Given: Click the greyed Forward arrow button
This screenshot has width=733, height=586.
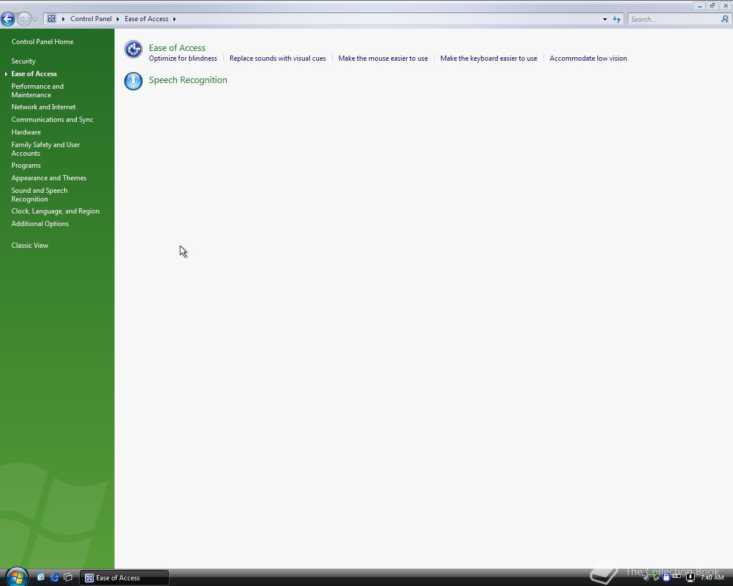Looking at the screenshot, I should (x=24, y=19).
